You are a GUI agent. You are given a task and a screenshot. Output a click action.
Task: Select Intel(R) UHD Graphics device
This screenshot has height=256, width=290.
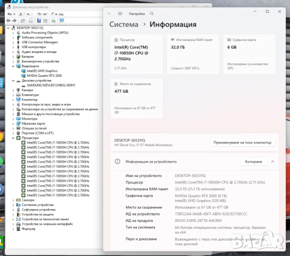coord(42,71)
